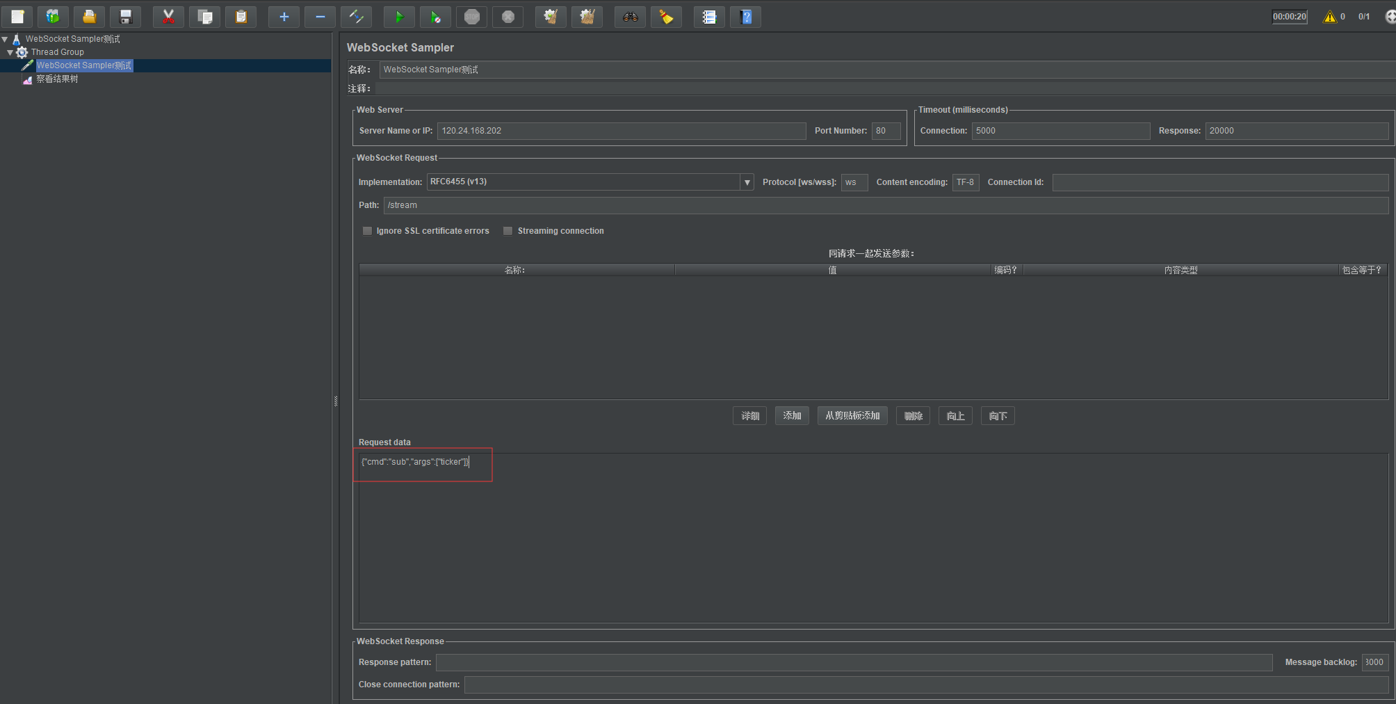Image resolution: width=1396 pixels, height=704 pixels.
Task: Open the Function Helper dialog
Action: [x=709, y=16]
